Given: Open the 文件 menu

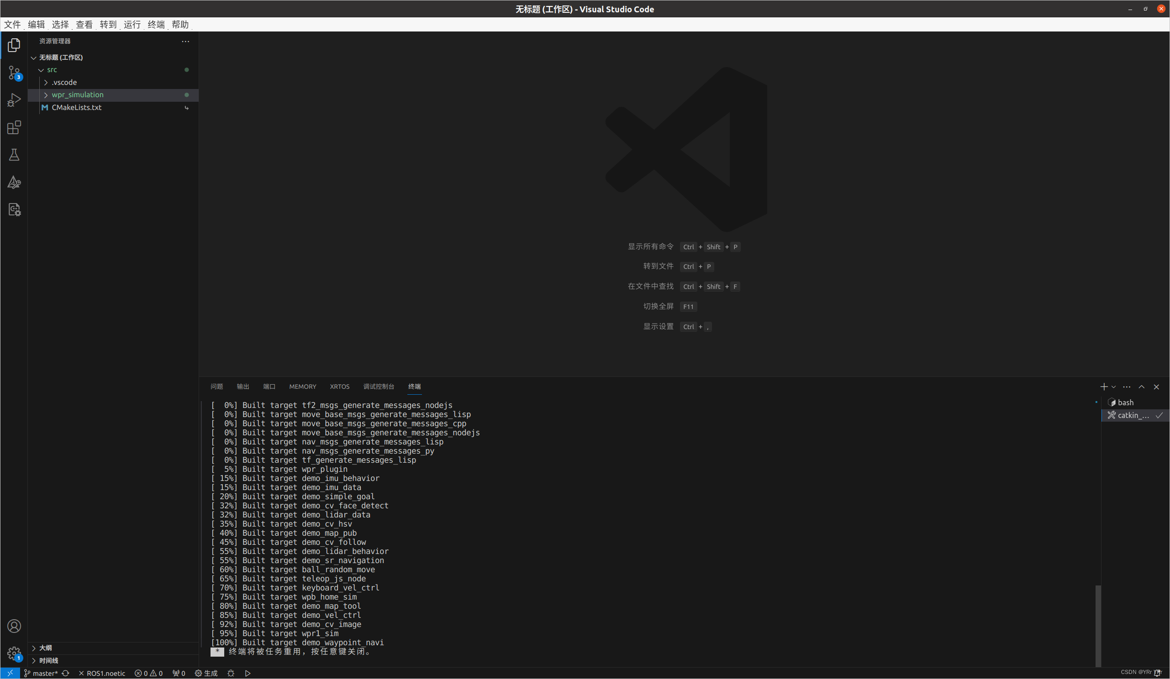Looking at the screenshot, I should [x=12, y=24].
